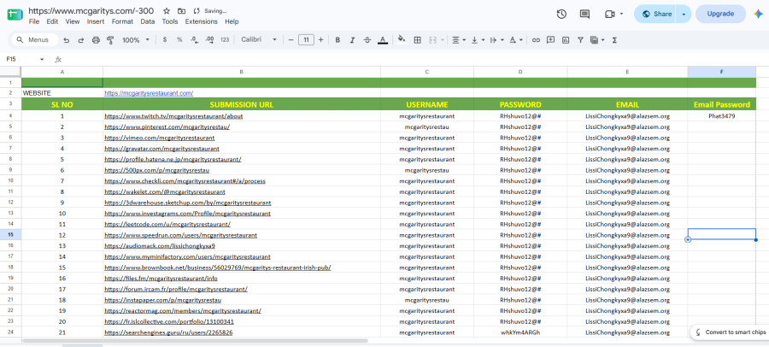Open the Share options arrow
Screen dimensions: 769x347
(684, 15)
